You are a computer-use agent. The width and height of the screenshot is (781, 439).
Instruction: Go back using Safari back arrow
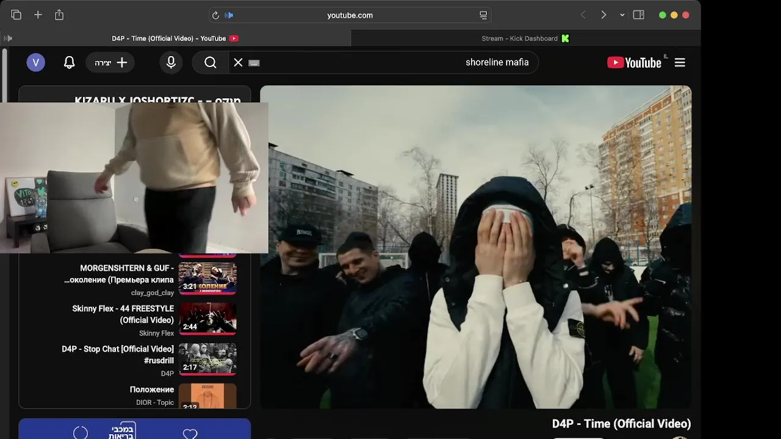[583, 15]
